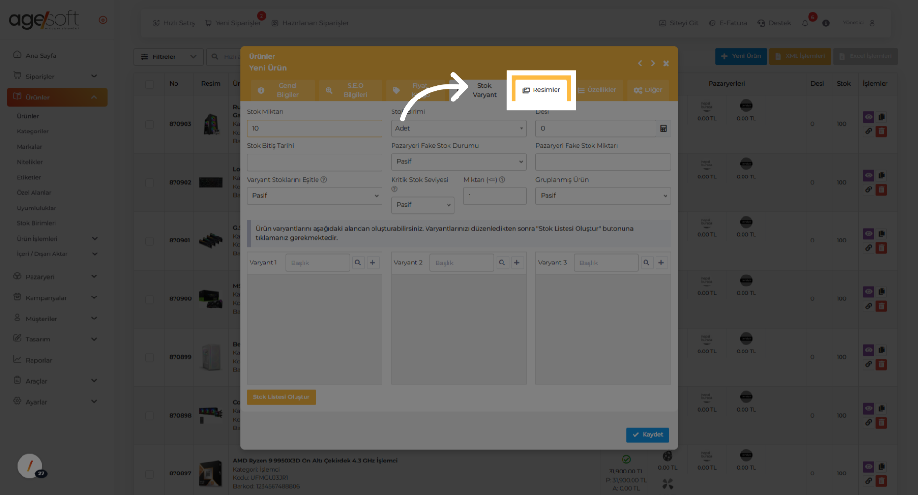Image resolution: width=918 pixels, height=495 pixels.
Task: Delete product 870903 with red trash icon
Action: [x=881, y=132]
